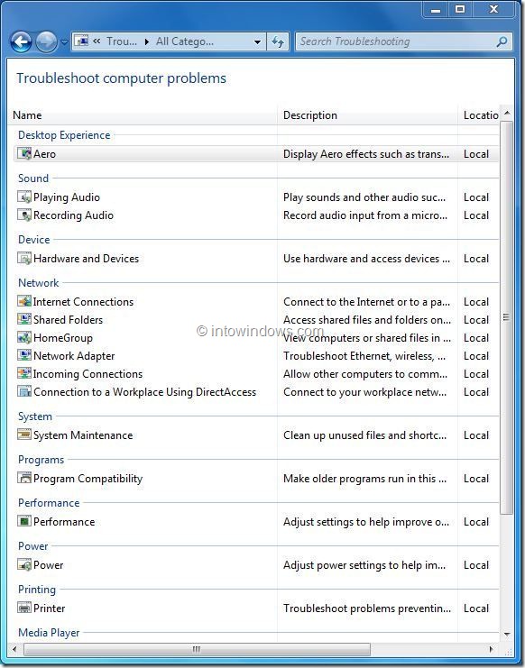Select the Recording Audio row name
The height and width of the screenshot is (668, 525).
click(73, 215)
